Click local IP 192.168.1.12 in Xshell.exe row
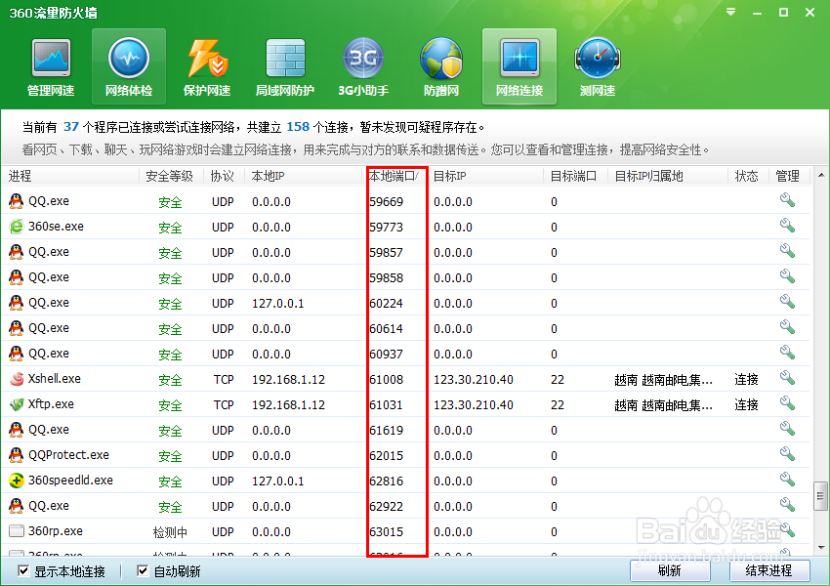 [x=288, y=380]
